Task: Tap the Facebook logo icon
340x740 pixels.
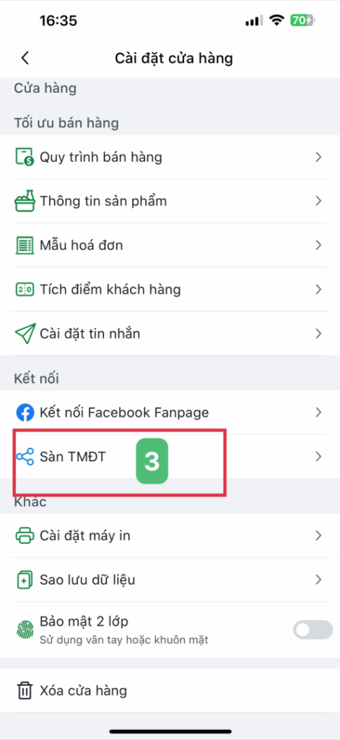Action: [x=25, y=413]
